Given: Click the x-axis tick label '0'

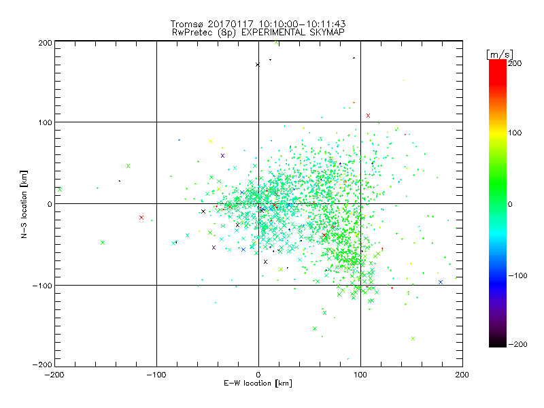Looking at the screenshot, I should point(258,375).
